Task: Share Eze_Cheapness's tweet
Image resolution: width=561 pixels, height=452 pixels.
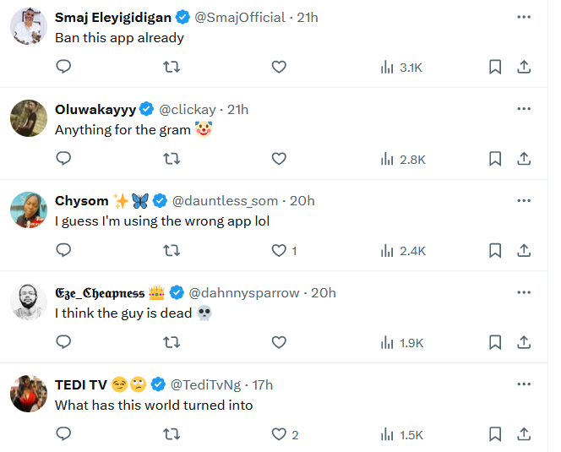Action: [x=523, y=342]
